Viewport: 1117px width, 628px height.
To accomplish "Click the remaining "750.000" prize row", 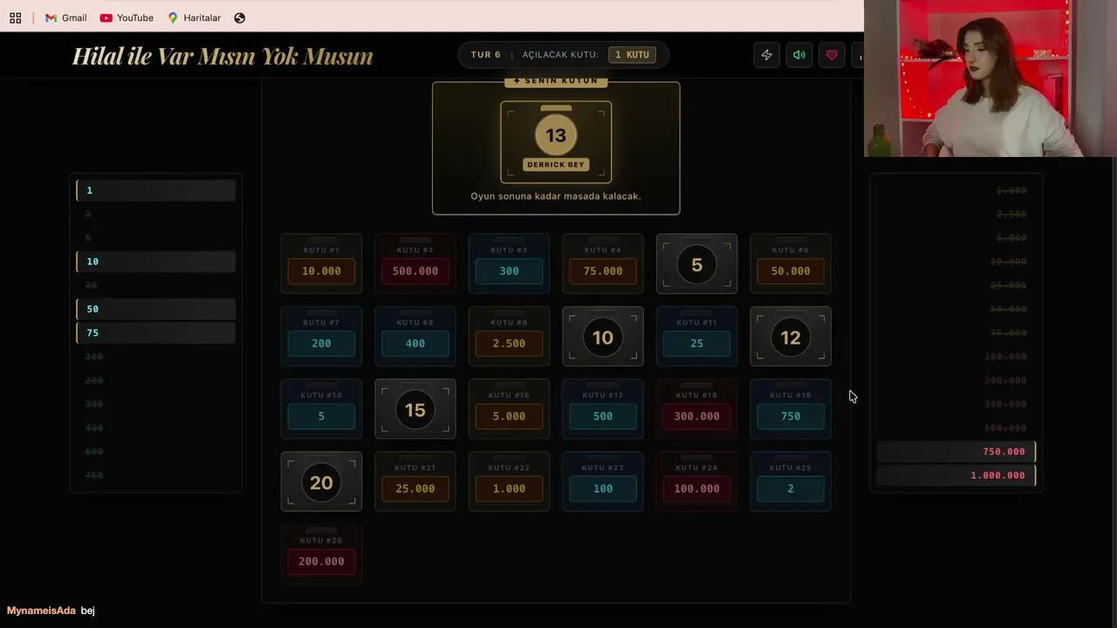I will [956, 452].
